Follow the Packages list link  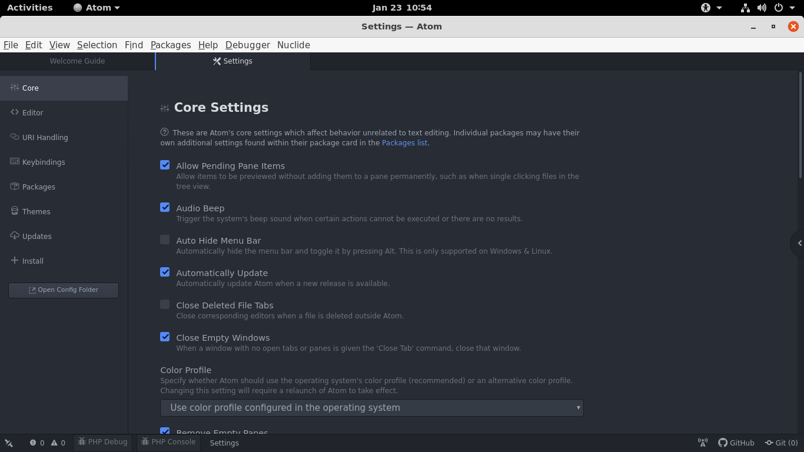coord(404,143)
